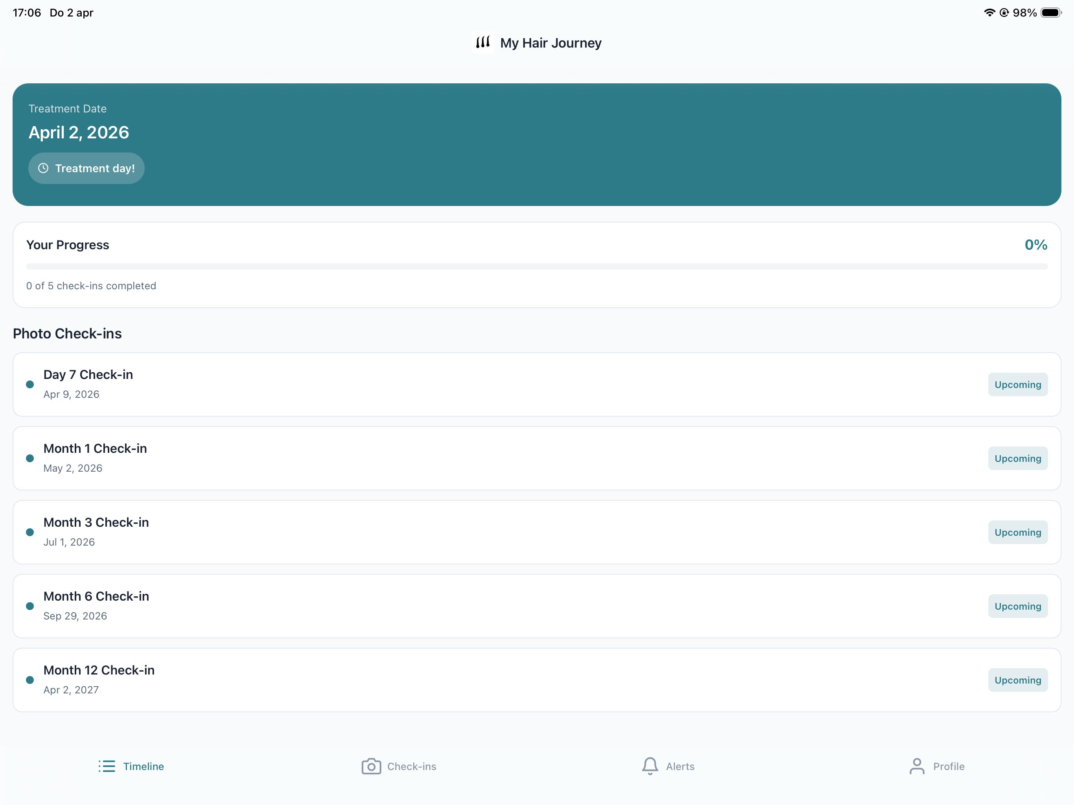The height and width of the screenshot is (805, 1074).
Task: Click the clock icon in Treatment day badge
Action: [43, 168]
